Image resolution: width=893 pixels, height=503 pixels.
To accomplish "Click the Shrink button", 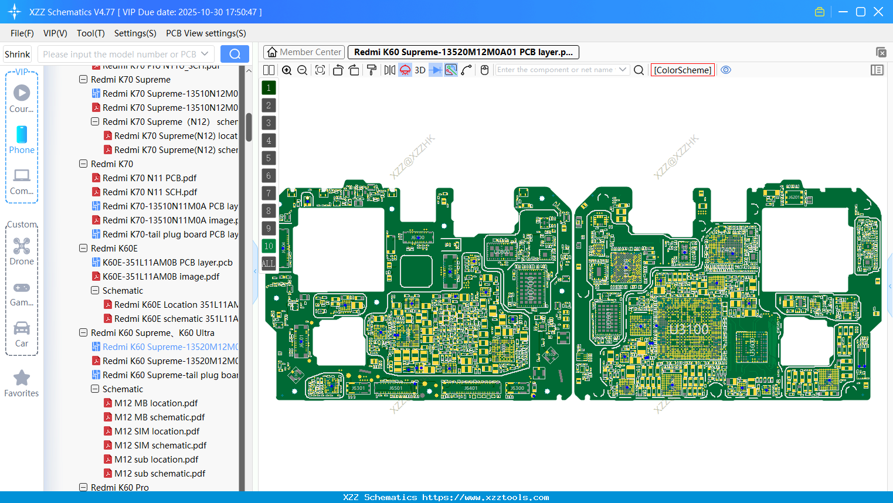I will click(17, 53).
